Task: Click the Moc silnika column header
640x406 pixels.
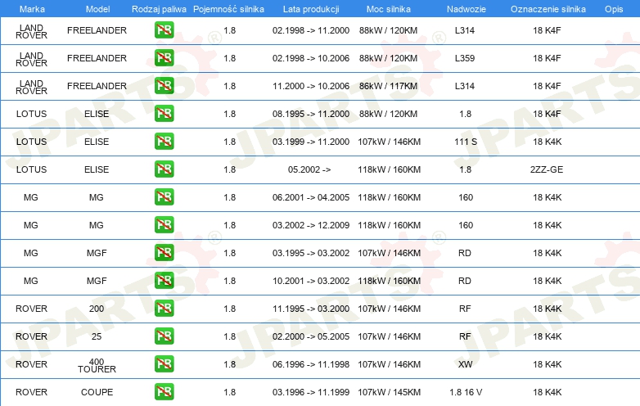Action: coord(389,8)
